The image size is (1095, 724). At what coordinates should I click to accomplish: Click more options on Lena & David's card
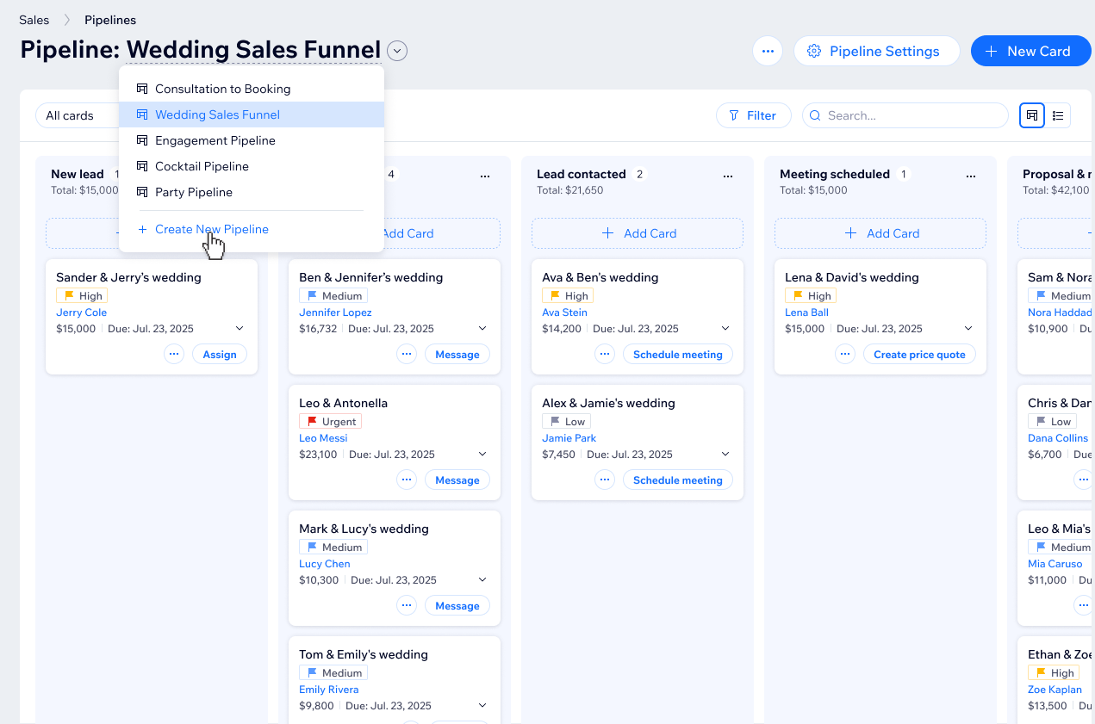point(845,354)
